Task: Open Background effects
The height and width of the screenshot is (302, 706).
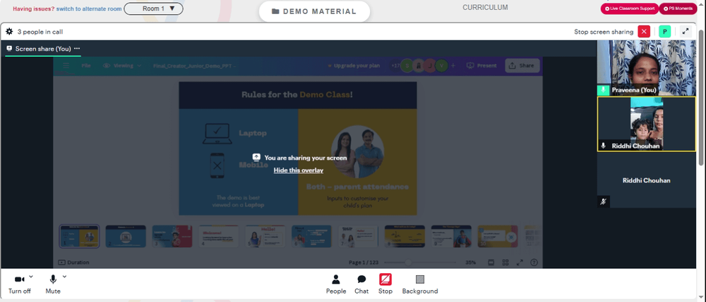Action: [x=420, y=284]
